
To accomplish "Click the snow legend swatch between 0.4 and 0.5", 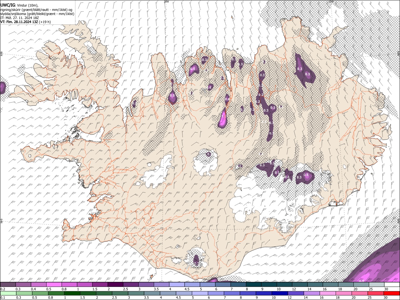I will tap(39, 285).
